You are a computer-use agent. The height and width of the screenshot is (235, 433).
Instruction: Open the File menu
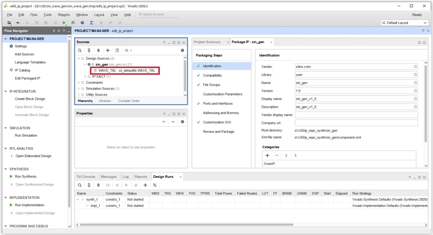10,15
